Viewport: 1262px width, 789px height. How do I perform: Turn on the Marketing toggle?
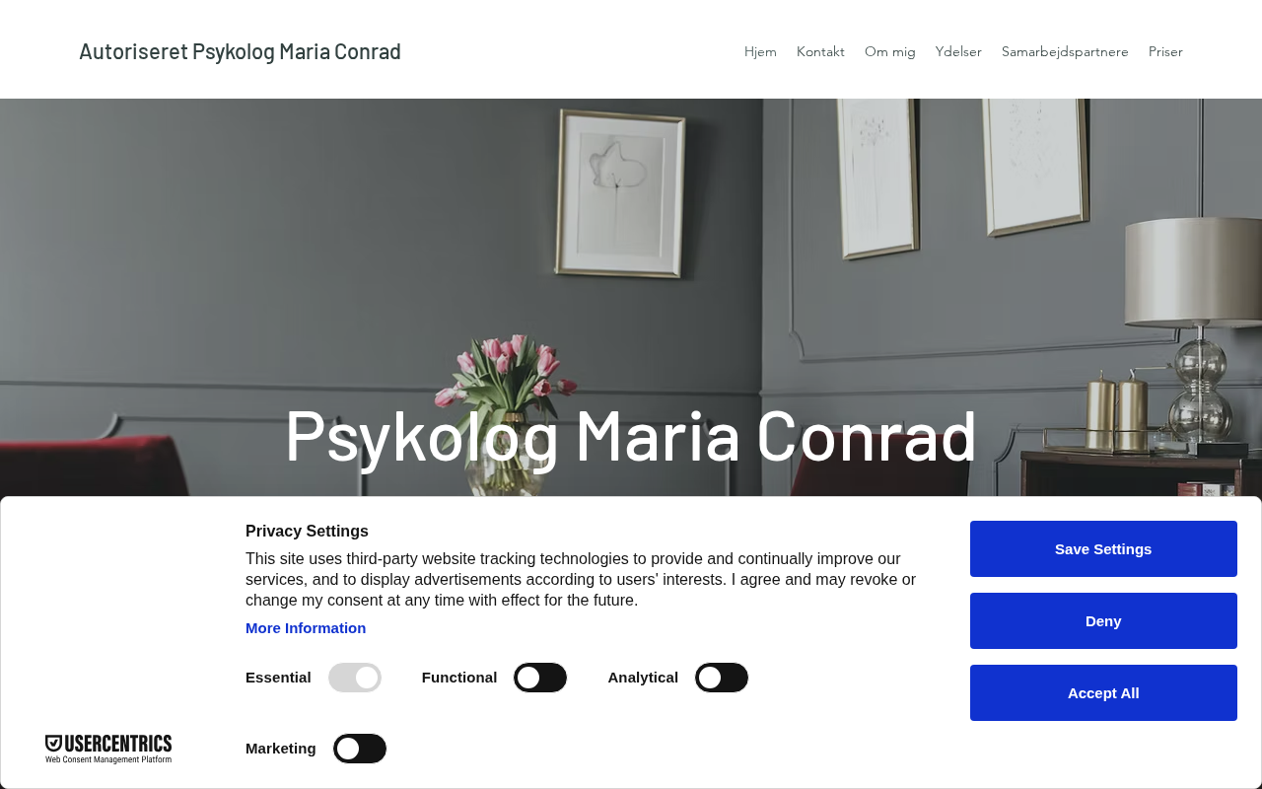pos(360,749)
